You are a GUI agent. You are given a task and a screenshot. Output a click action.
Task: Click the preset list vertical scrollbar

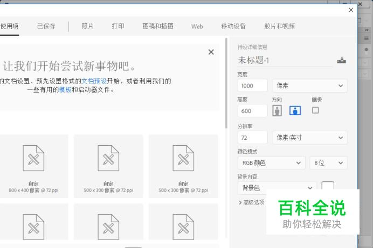[226, 83]
